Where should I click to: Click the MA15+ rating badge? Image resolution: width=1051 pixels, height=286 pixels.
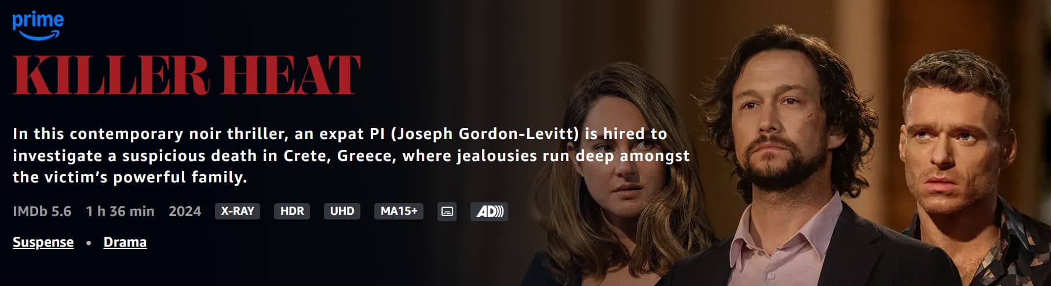pos(399,211)
